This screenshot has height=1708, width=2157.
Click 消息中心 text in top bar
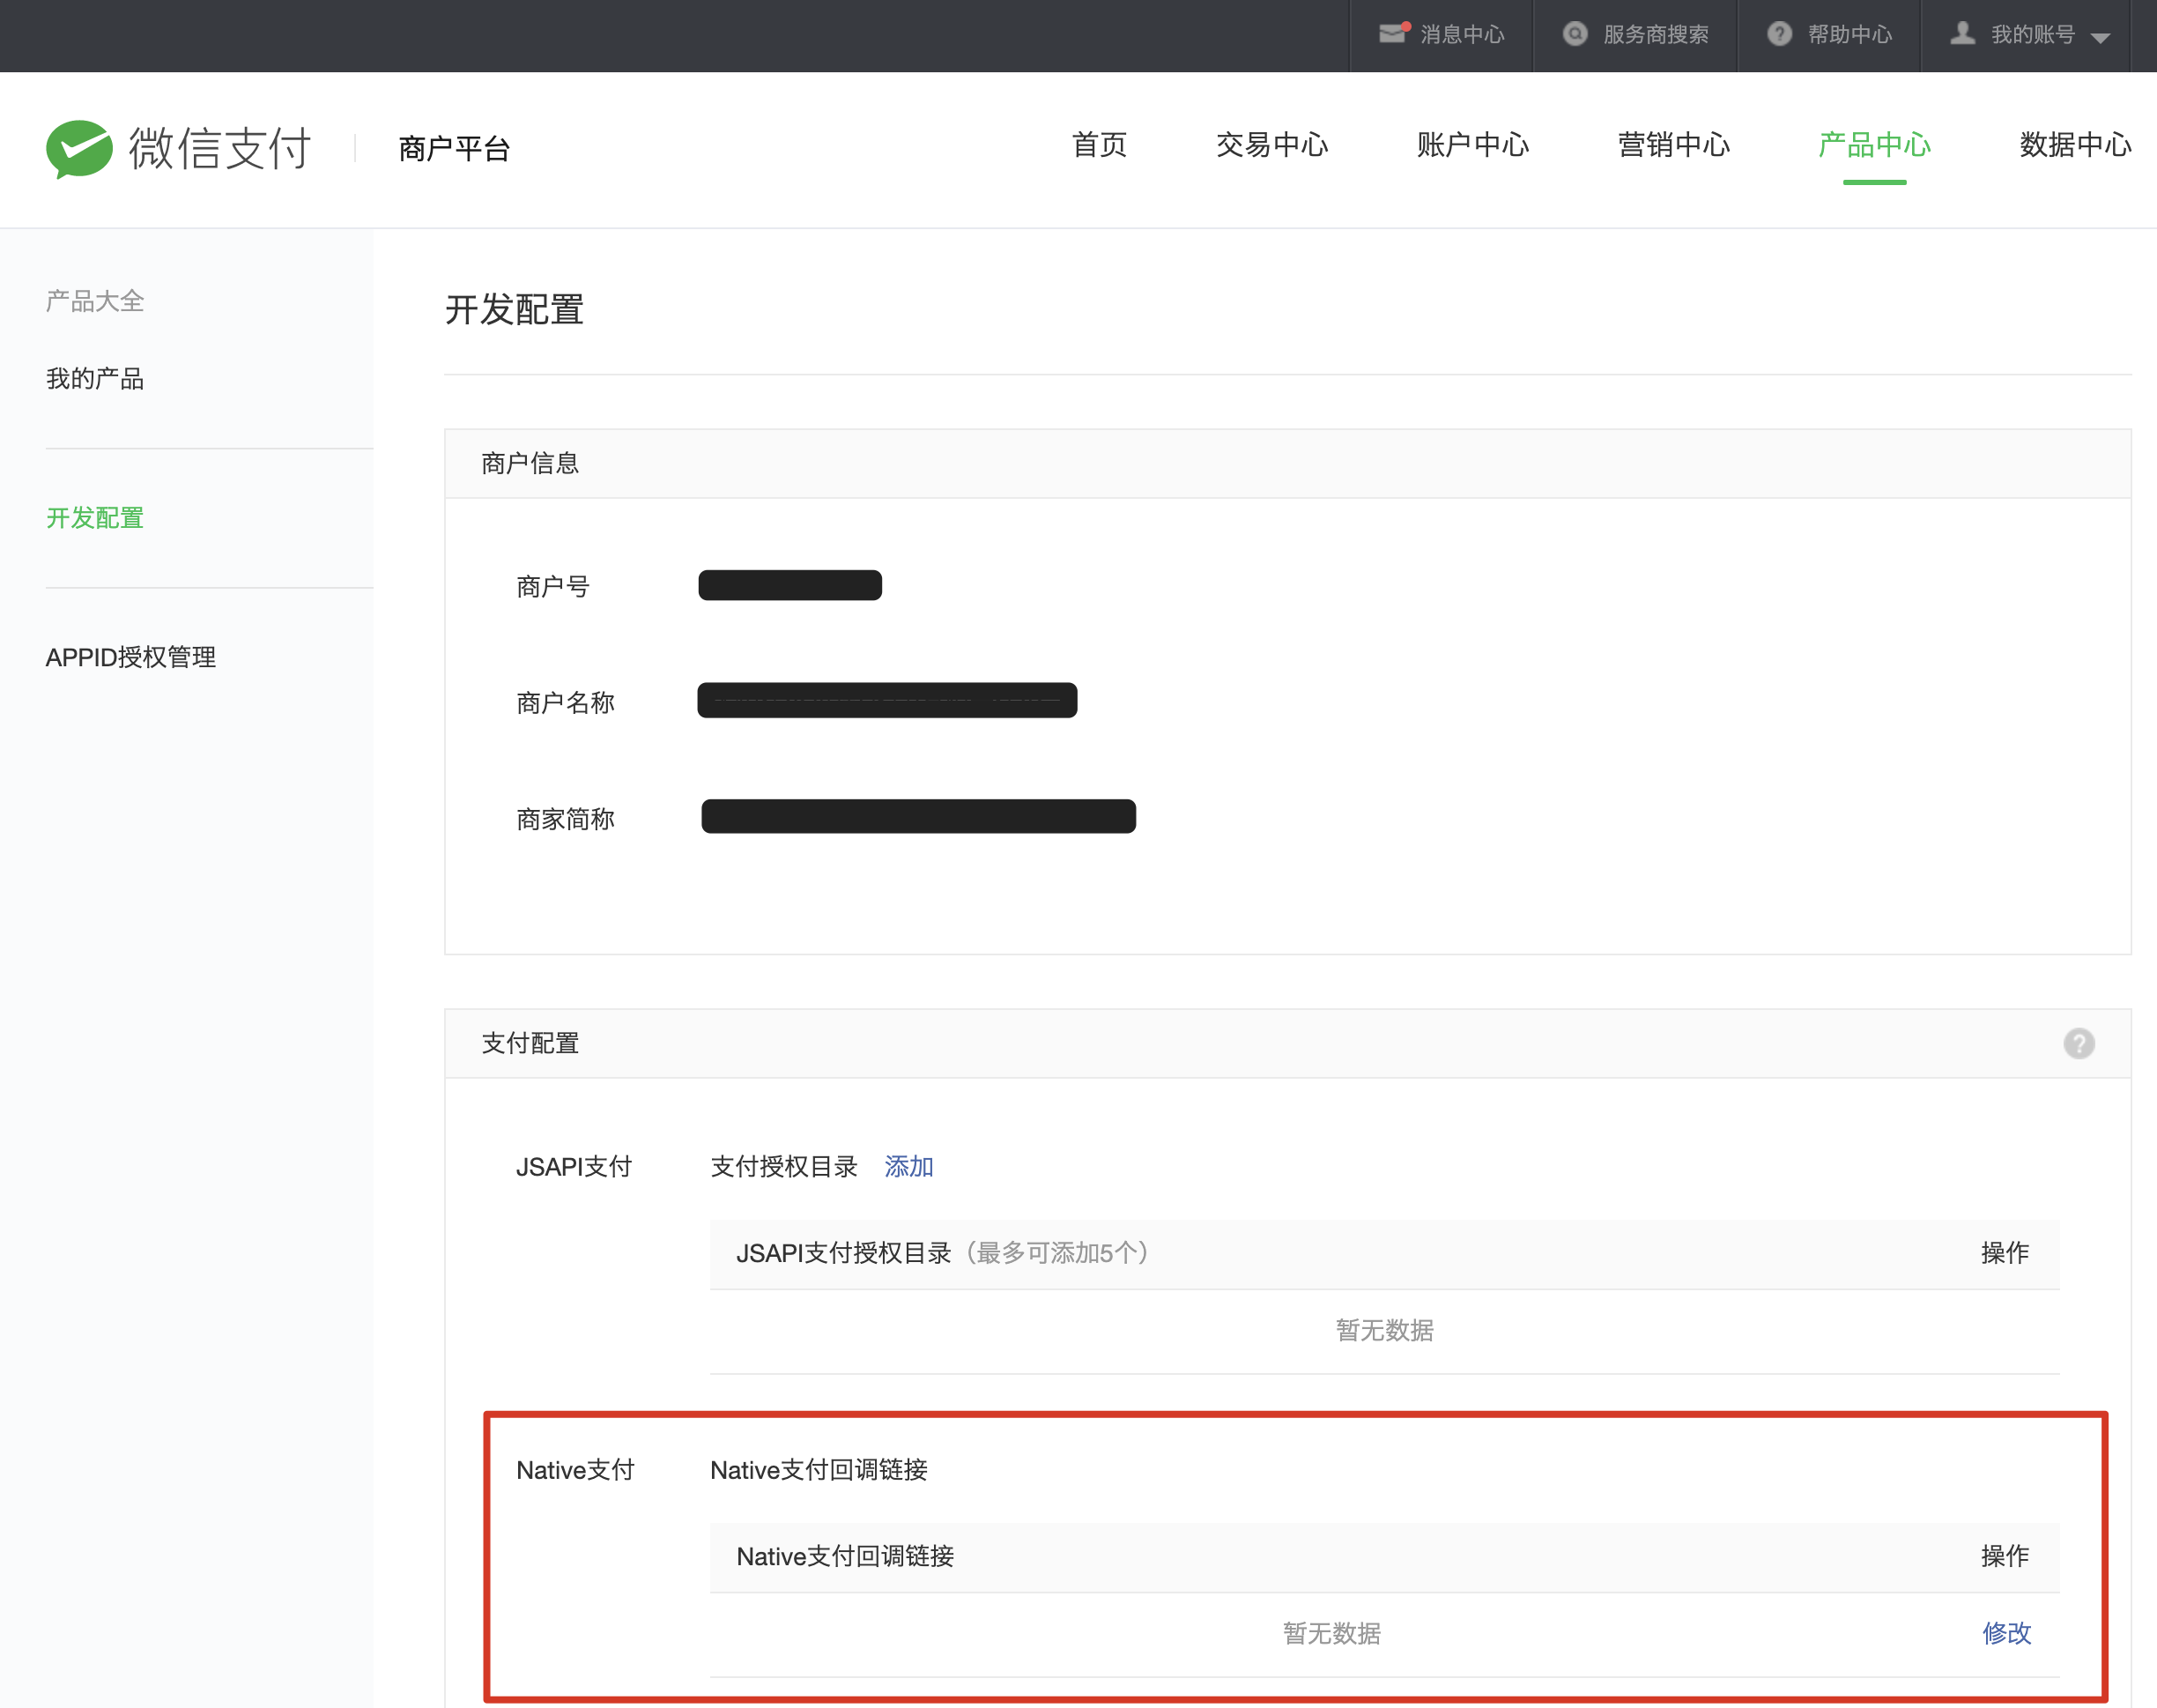coord(1461,35)
